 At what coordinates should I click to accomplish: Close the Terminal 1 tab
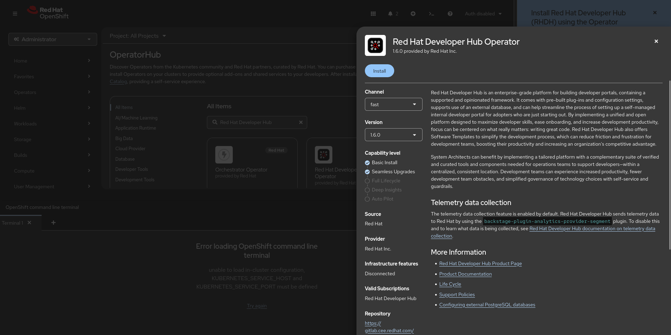tap(29, 223)
